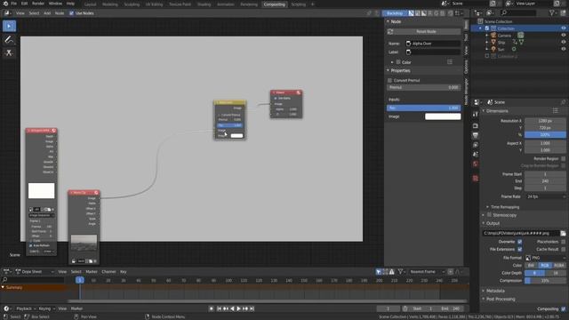The height and width of the screenshot is (320, 569).
Task: Adjust the Compression slider
Action: pos(545,281)
